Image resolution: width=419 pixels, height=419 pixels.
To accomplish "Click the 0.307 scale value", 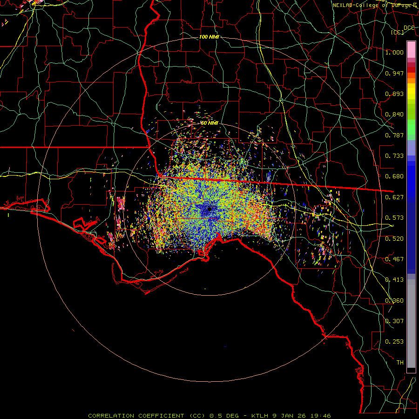I will [394, 321].
